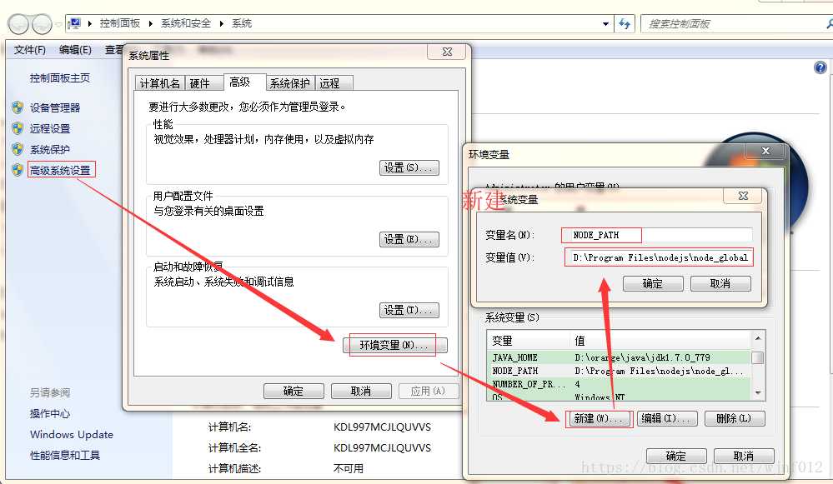The height and width of the screenshot is (484, 833).
Task: Click the 值 column header
Action: click(660, 340)
